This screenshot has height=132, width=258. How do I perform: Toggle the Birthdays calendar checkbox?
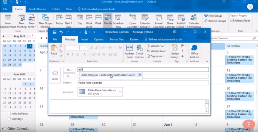tap(9, 119)
